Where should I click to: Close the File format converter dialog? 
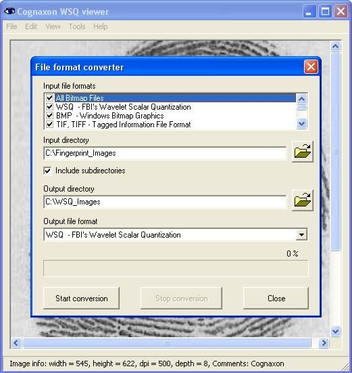pos(311,67)
